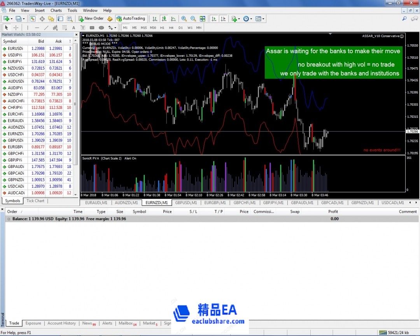Toggle chart auto scroll
The image size is (420, 336).
214,19
